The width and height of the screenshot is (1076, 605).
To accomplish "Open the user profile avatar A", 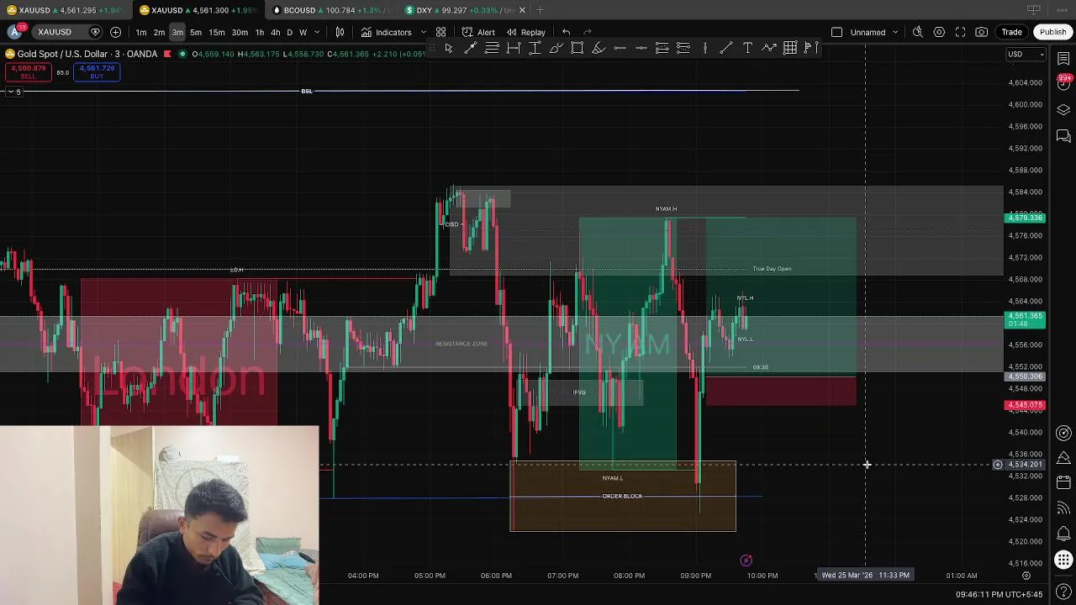I will (14, 32).
